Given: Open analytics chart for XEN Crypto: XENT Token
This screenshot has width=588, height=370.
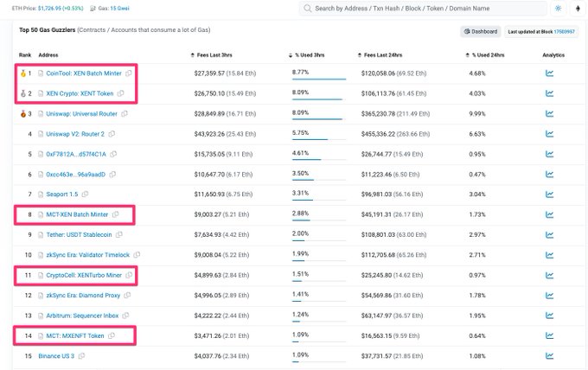Looking at the screenshot, I should pos(549,93).
